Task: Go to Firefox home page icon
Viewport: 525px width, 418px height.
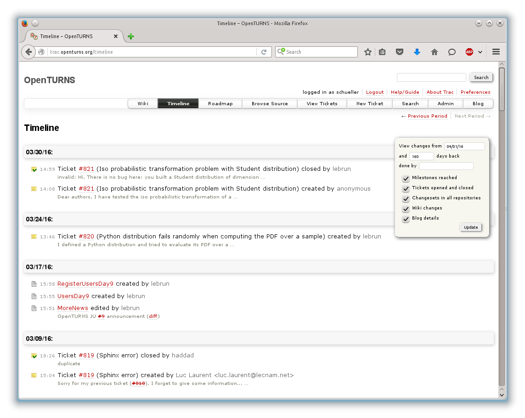Action: [x=434, y=52]
